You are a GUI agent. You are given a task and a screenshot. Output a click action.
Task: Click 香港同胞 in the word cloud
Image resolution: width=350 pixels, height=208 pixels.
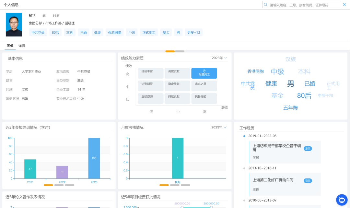[x=256, y=71]
